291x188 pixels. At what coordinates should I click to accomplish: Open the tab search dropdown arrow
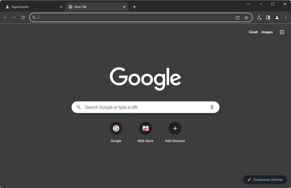tap(248, 4)
